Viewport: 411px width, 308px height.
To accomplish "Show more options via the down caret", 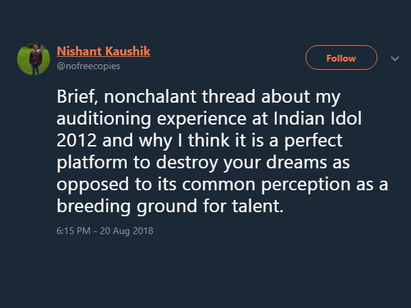I will [x=395, y=58].
